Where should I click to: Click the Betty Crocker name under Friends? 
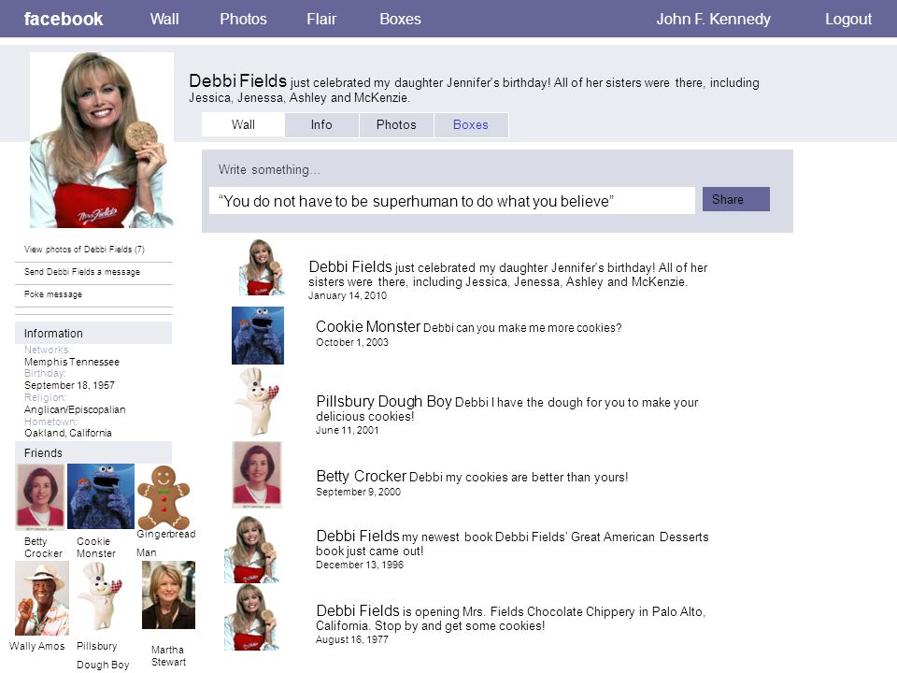tap(43, 547)
